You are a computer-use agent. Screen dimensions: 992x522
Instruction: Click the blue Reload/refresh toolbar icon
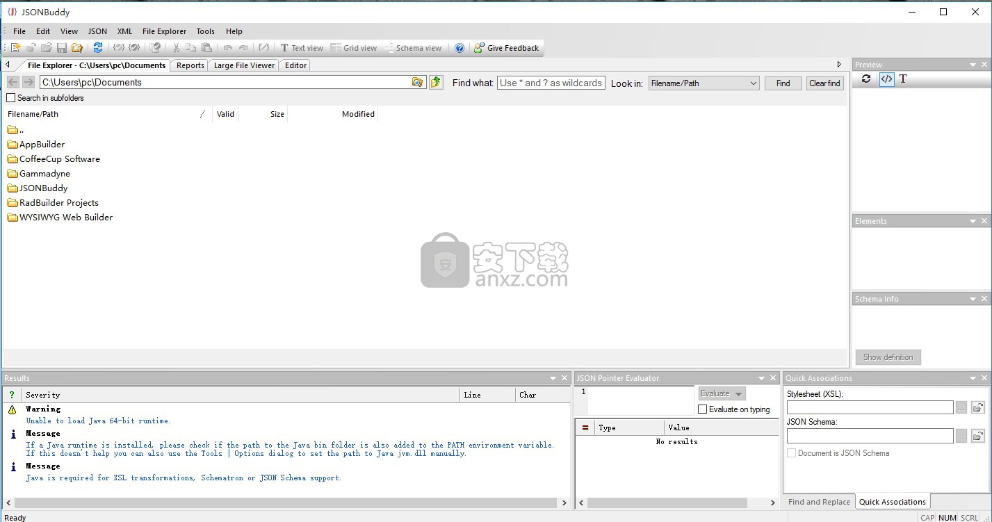coord(98,48)
